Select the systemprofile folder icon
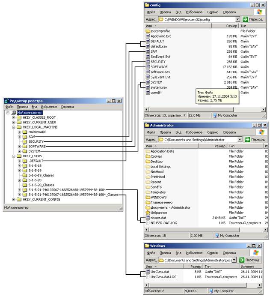270x297 pixels. [148, 31]
